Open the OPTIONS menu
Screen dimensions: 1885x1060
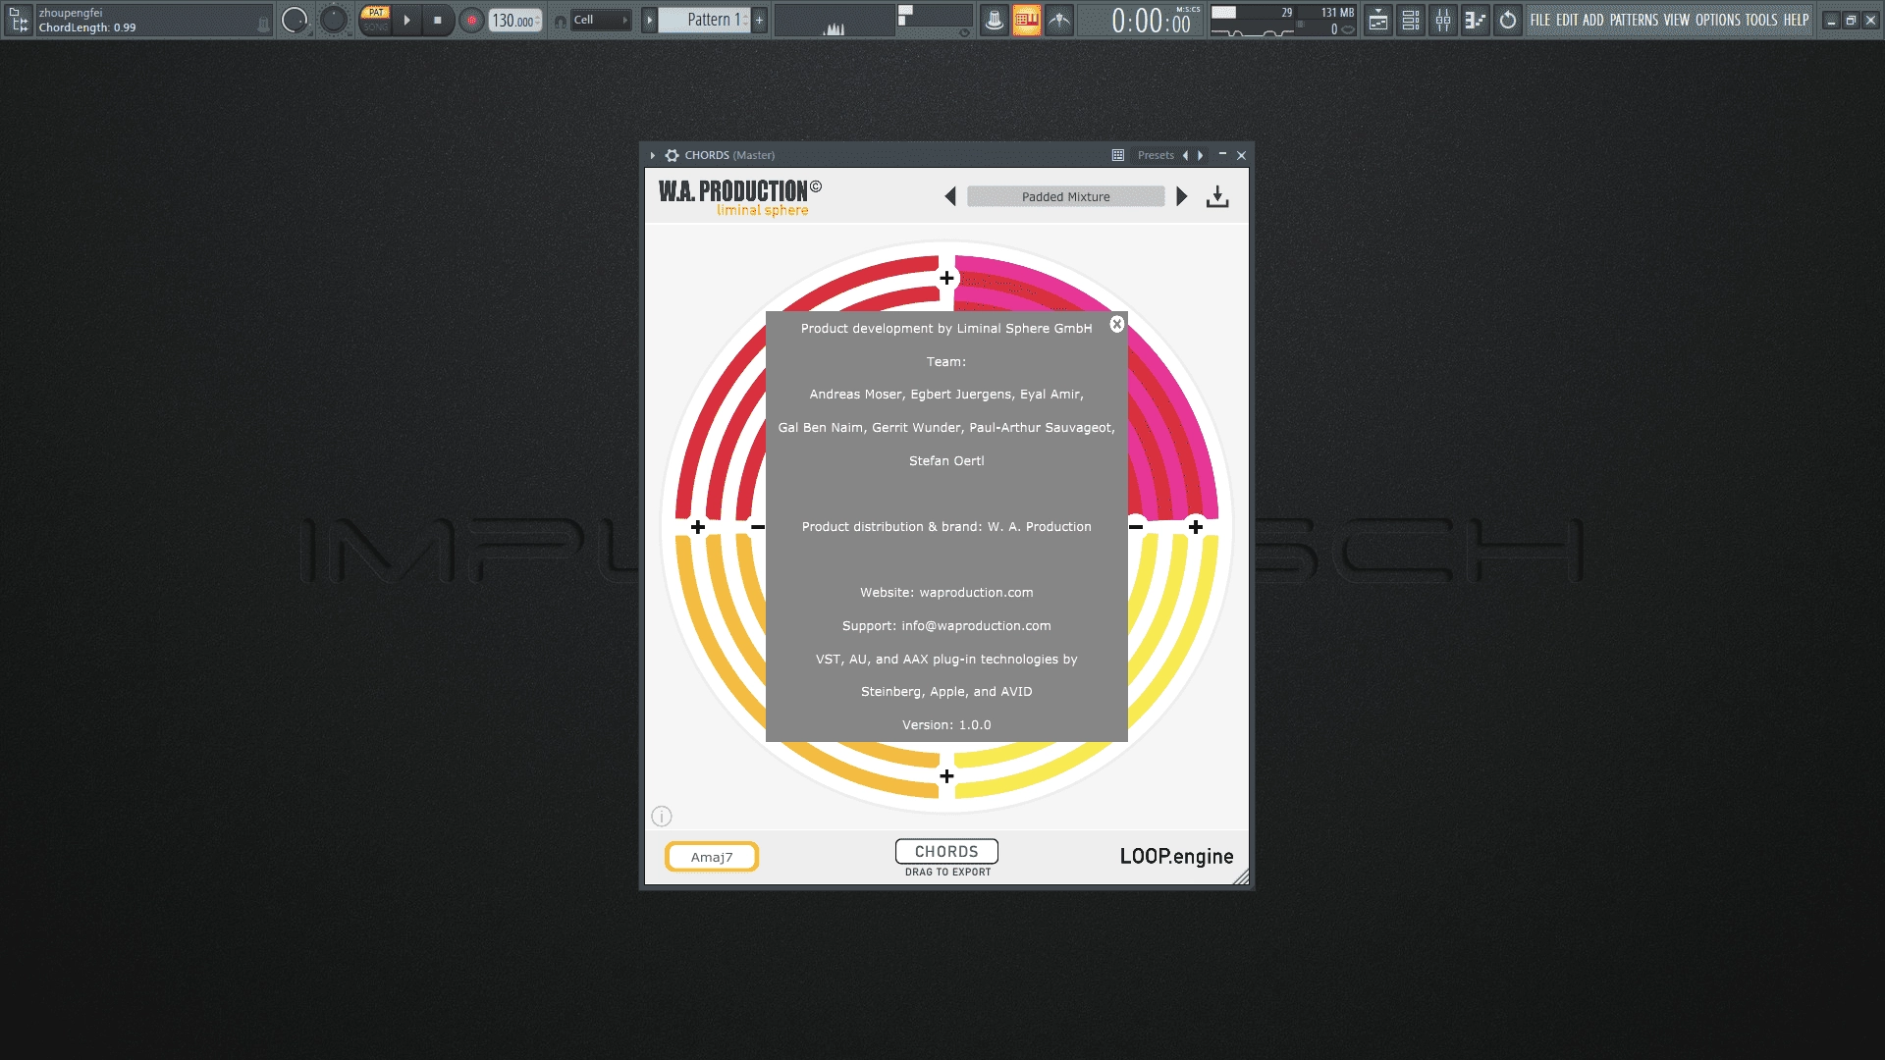[x=1718, y=20]
